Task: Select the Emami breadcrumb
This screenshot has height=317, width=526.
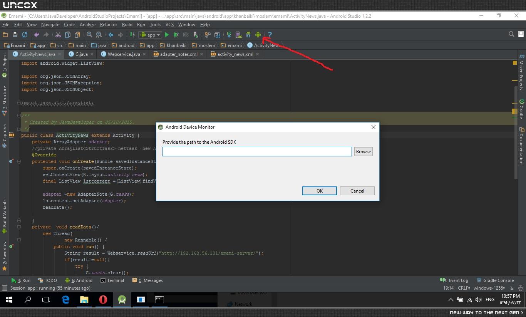Action: 15,45
